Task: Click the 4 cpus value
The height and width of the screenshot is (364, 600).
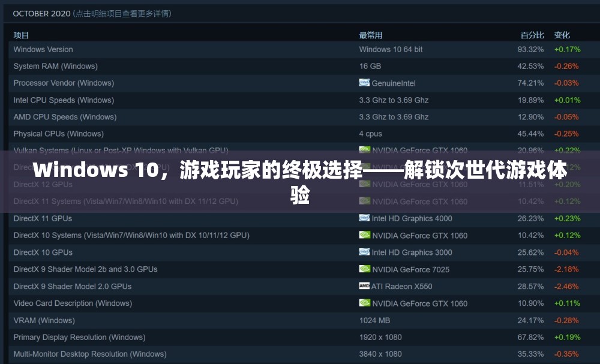Action: point(370,134)
